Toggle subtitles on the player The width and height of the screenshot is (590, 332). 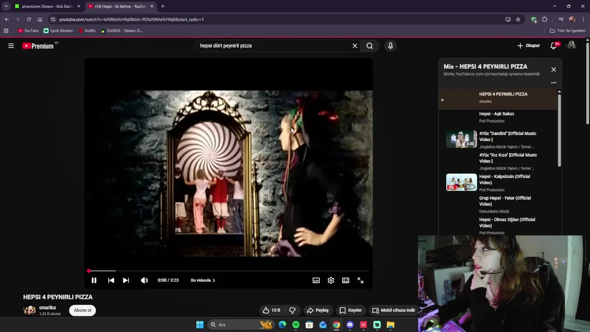316,280
